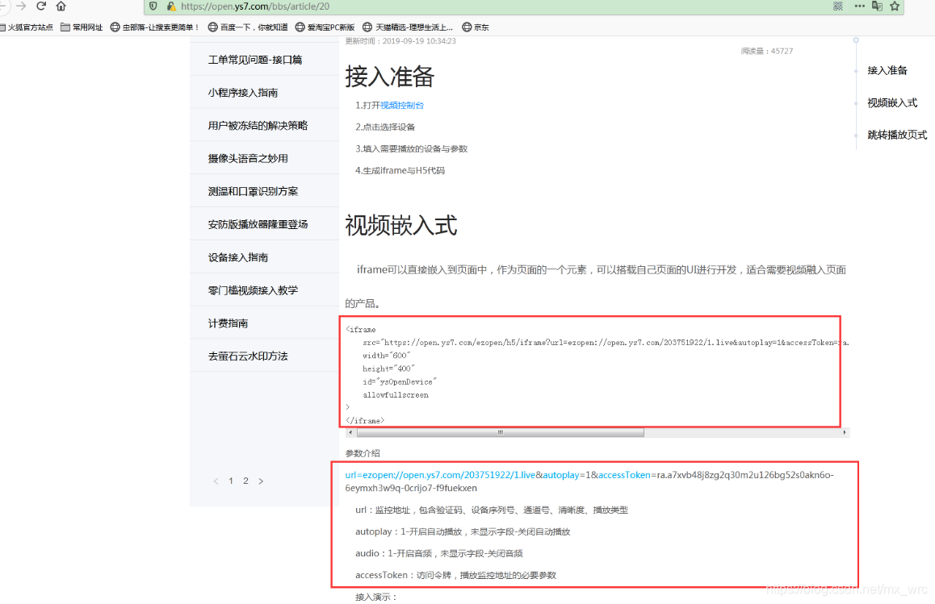The height and width of the screenshot is (604, 935).
Task: Click the 京东 bookmark icon
Action: point(466,27)
